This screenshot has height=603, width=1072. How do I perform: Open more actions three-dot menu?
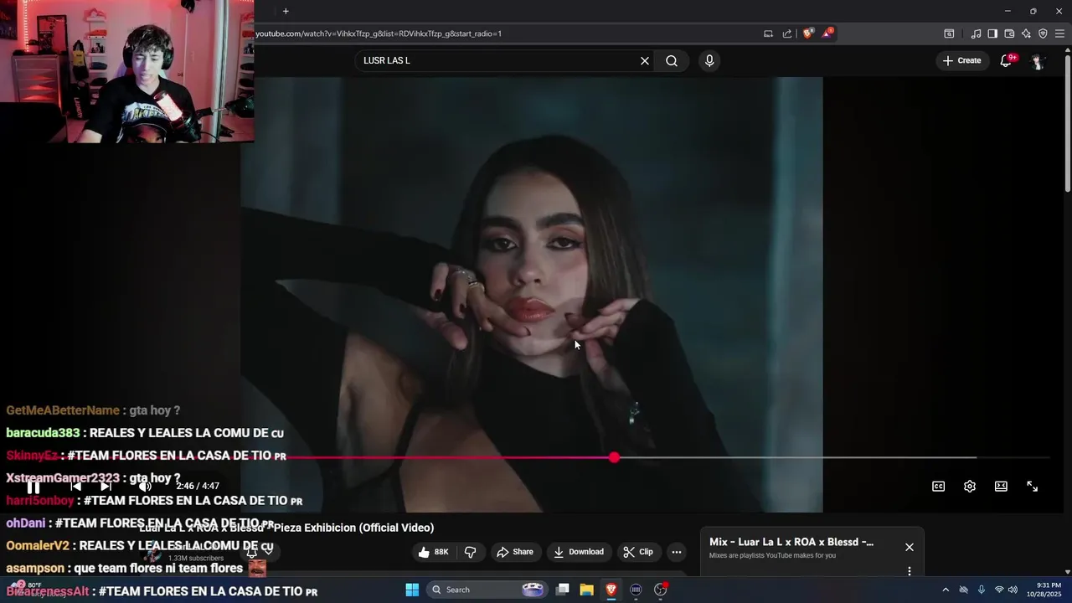pyautogui.click(x=677, y=552)
